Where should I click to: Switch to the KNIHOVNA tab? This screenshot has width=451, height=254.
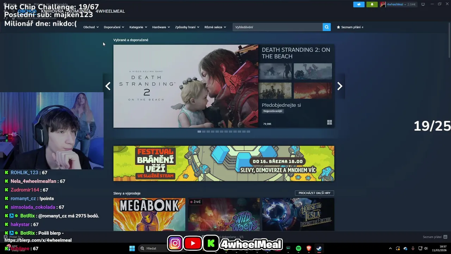pyautogui.click(x=52, y=11)
